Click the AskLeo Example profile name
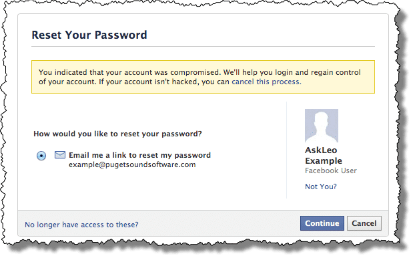Image resolution: width=411 pixels, height=256 pixels. click(x=324, y=155)
